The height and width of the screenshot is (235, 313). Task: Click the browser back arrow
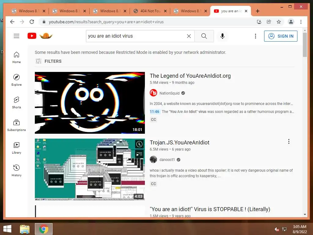click(12, 22)
